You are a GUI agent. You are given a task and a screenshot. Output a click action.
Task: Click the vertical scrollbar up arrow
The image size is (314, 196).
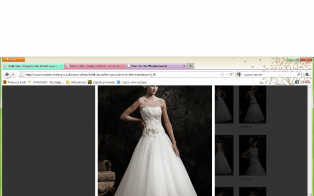[x=310, y=88]
